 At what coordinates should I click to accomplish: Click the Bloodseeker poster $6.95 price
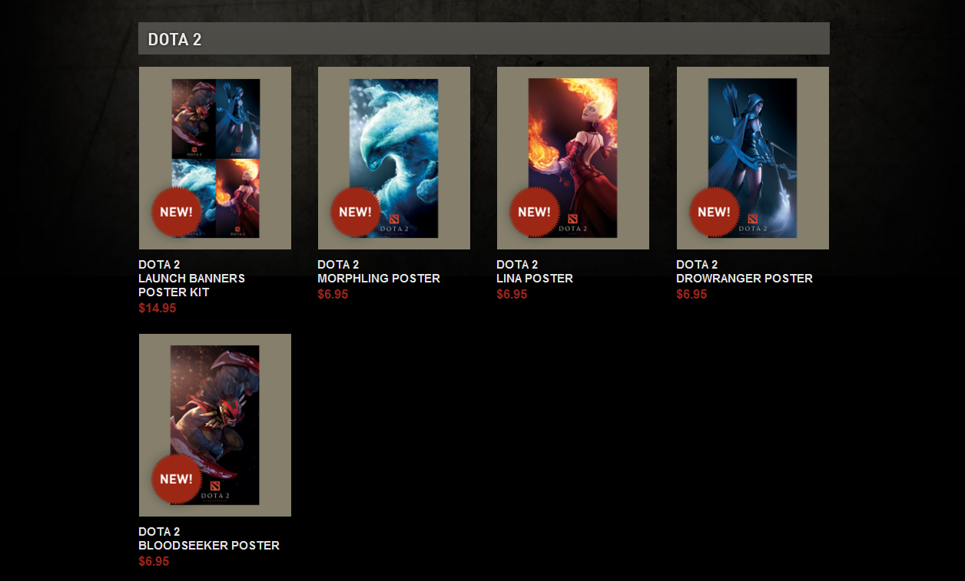point(154,562)
